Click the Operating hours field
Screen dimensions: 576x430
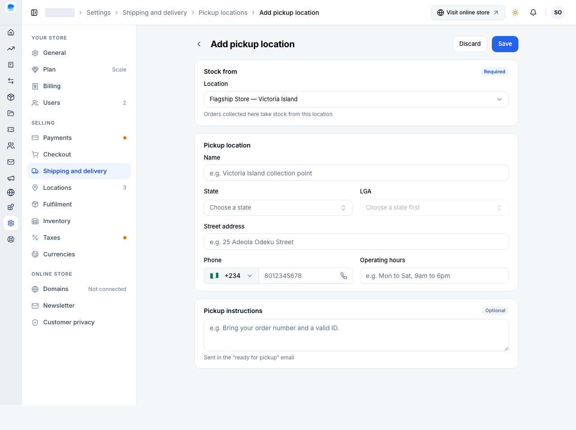[x=434, y=276]
